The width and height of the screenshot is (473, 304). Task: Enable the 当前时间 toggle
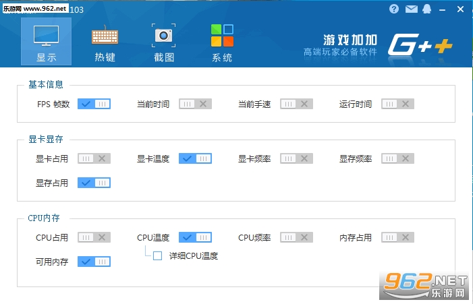click(x=195, y=104)
